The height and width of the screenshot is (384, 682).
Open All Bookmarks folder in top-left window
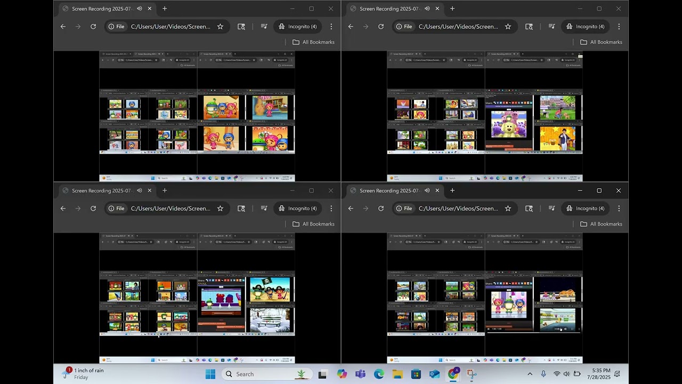[x=313, y=42]
